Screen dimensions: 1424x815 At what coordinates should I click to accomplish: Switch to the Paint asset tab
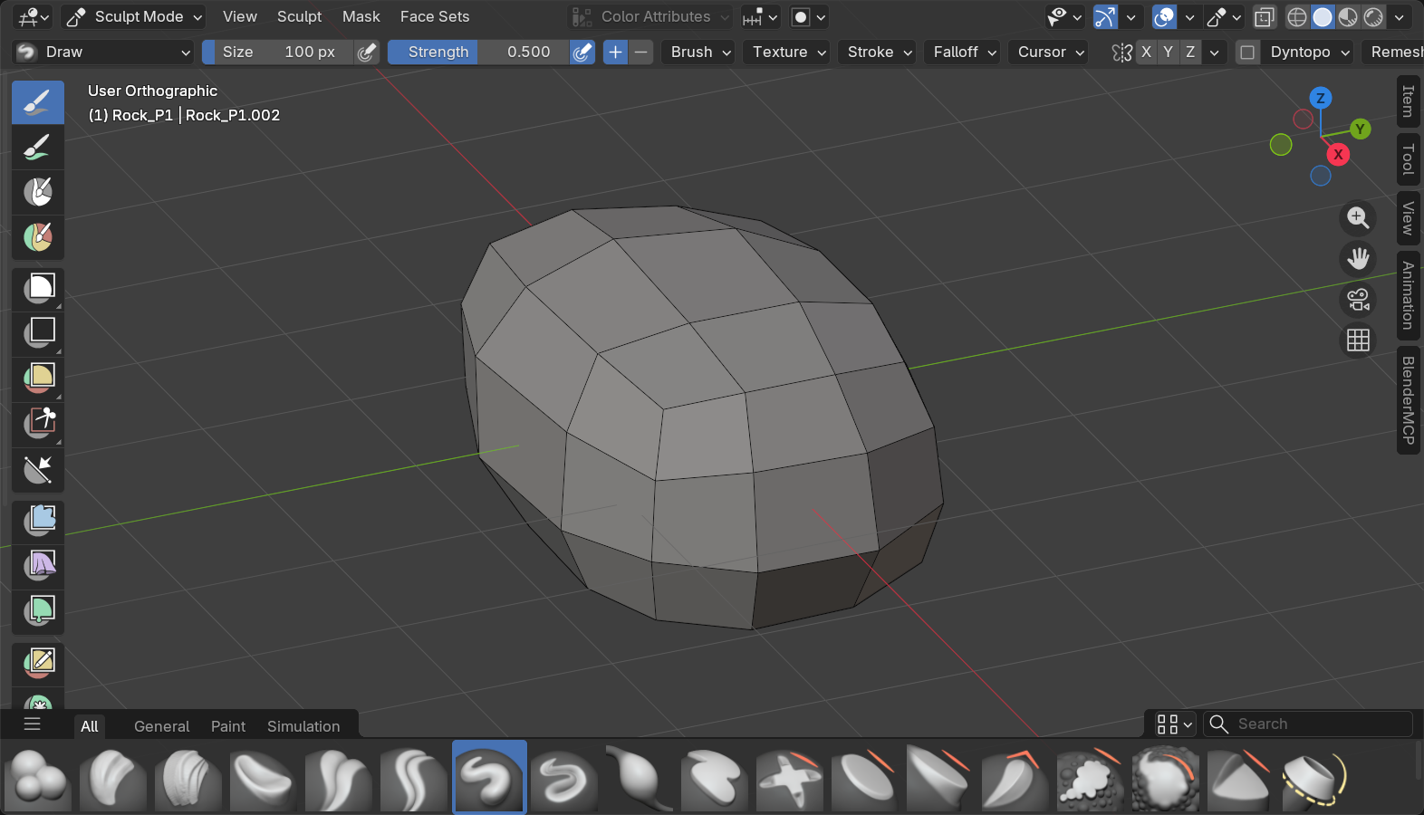228,726
